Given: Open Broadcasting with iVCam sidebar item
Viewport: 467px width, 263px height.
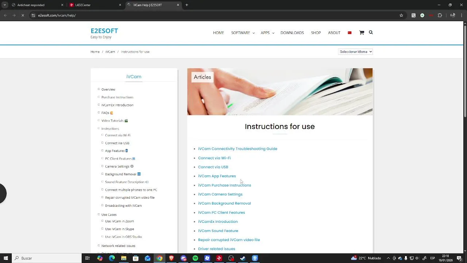Looking at the screenshot, I should [x=123, y=206].
